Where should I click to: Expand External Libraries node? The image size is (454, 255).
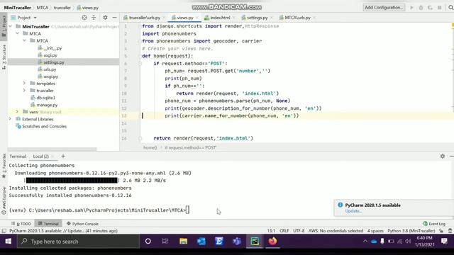click(x=11, y=119)
